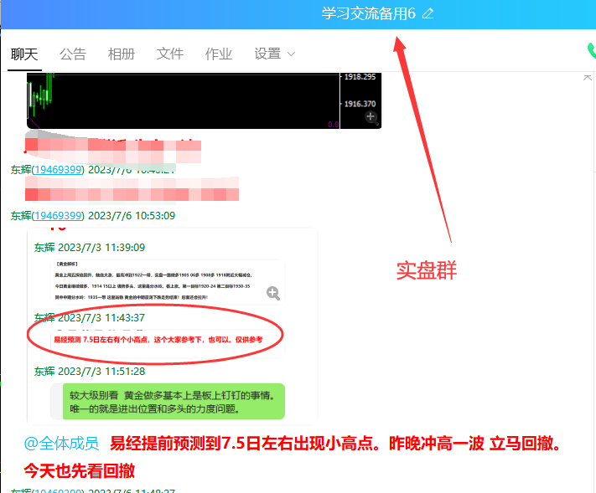Open the 公告 tab
Image resolution: width=596 pixels, height=493 pixels.
pyautogui.click(x=73, y=54)
